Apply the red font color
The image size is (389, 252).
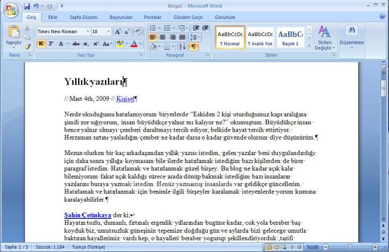(x=134, y=44)
